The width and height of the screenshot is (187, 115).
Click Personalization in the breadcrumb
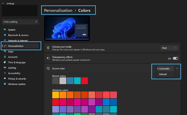tap(58, 10)
